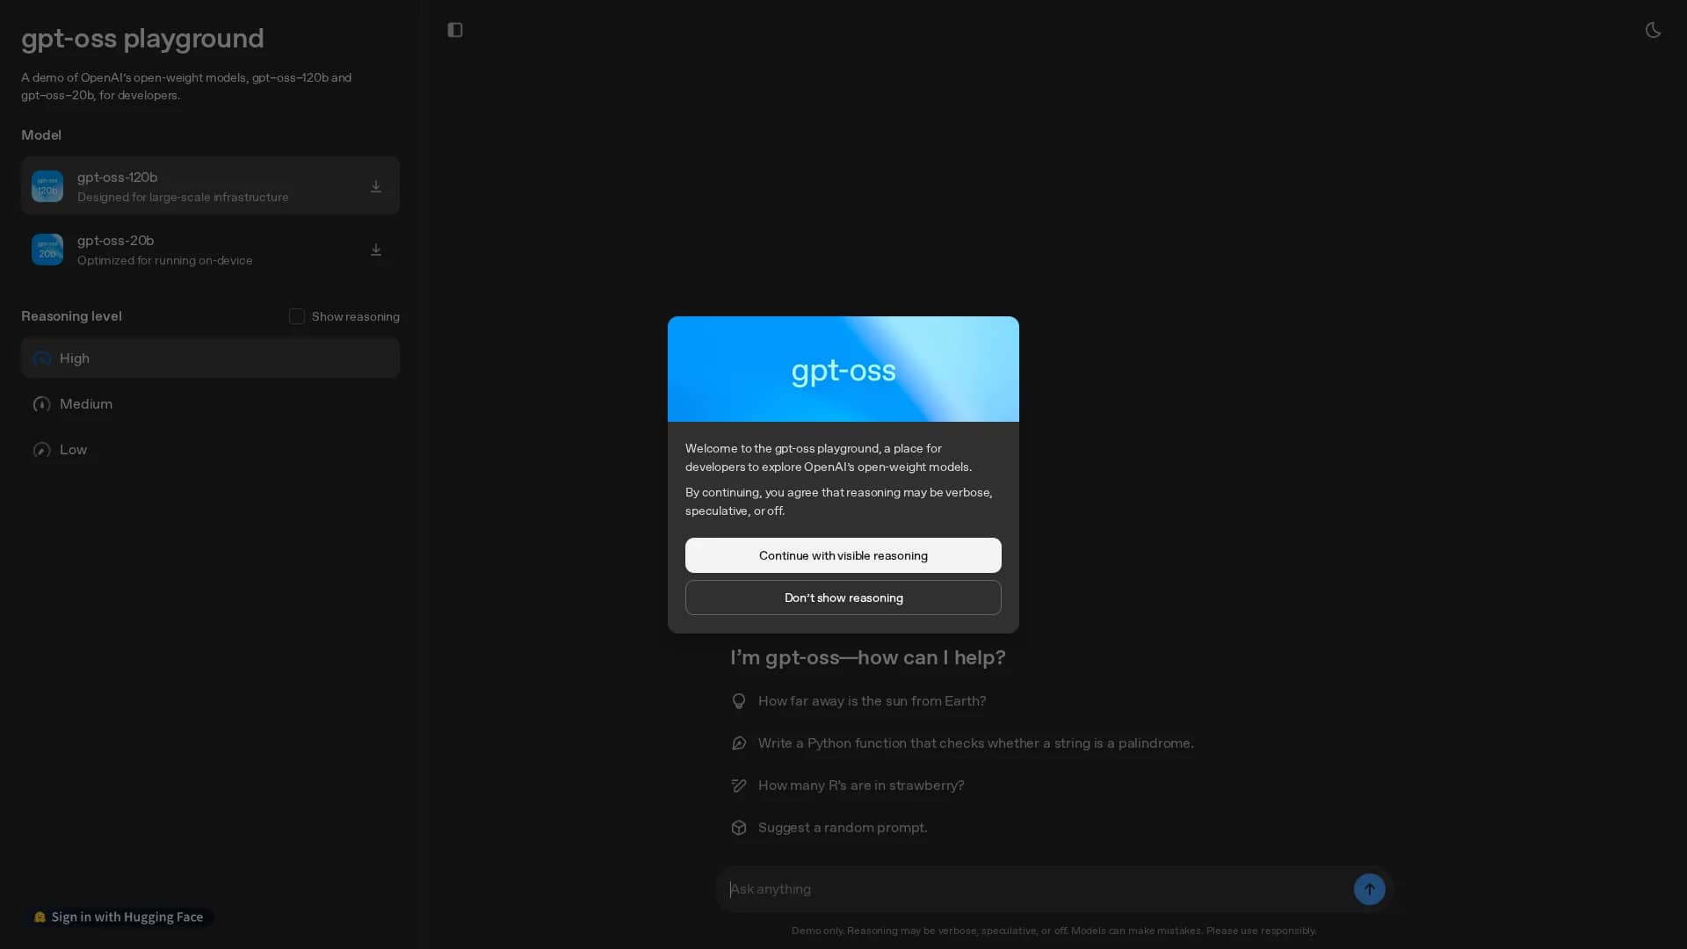Click the gpt-oss-120b model logo
The width and height of the screenshot is (1687, 949).
point(47,186)
